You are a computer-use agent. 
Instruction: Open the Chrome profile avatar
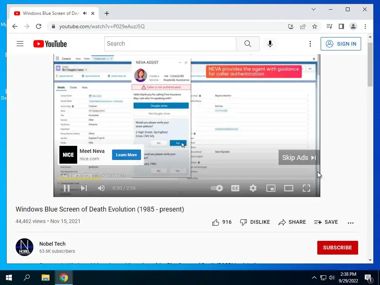click(x=353, y=26)
